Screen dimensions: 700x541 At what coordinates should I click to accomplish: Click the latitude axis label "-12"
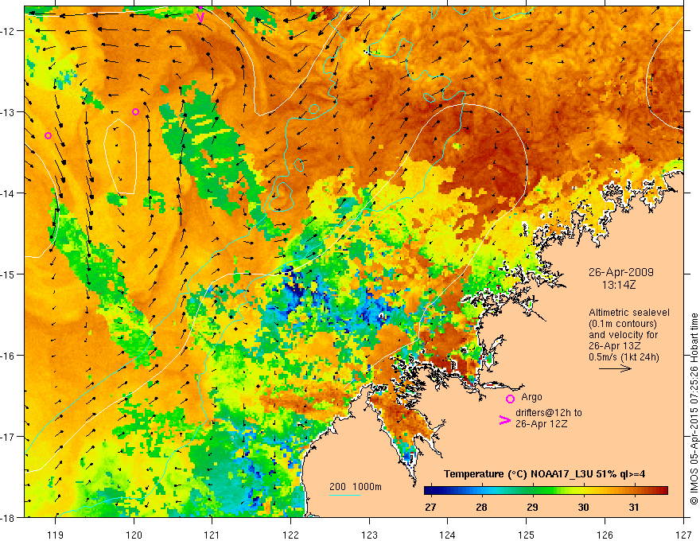click(9, 31)
